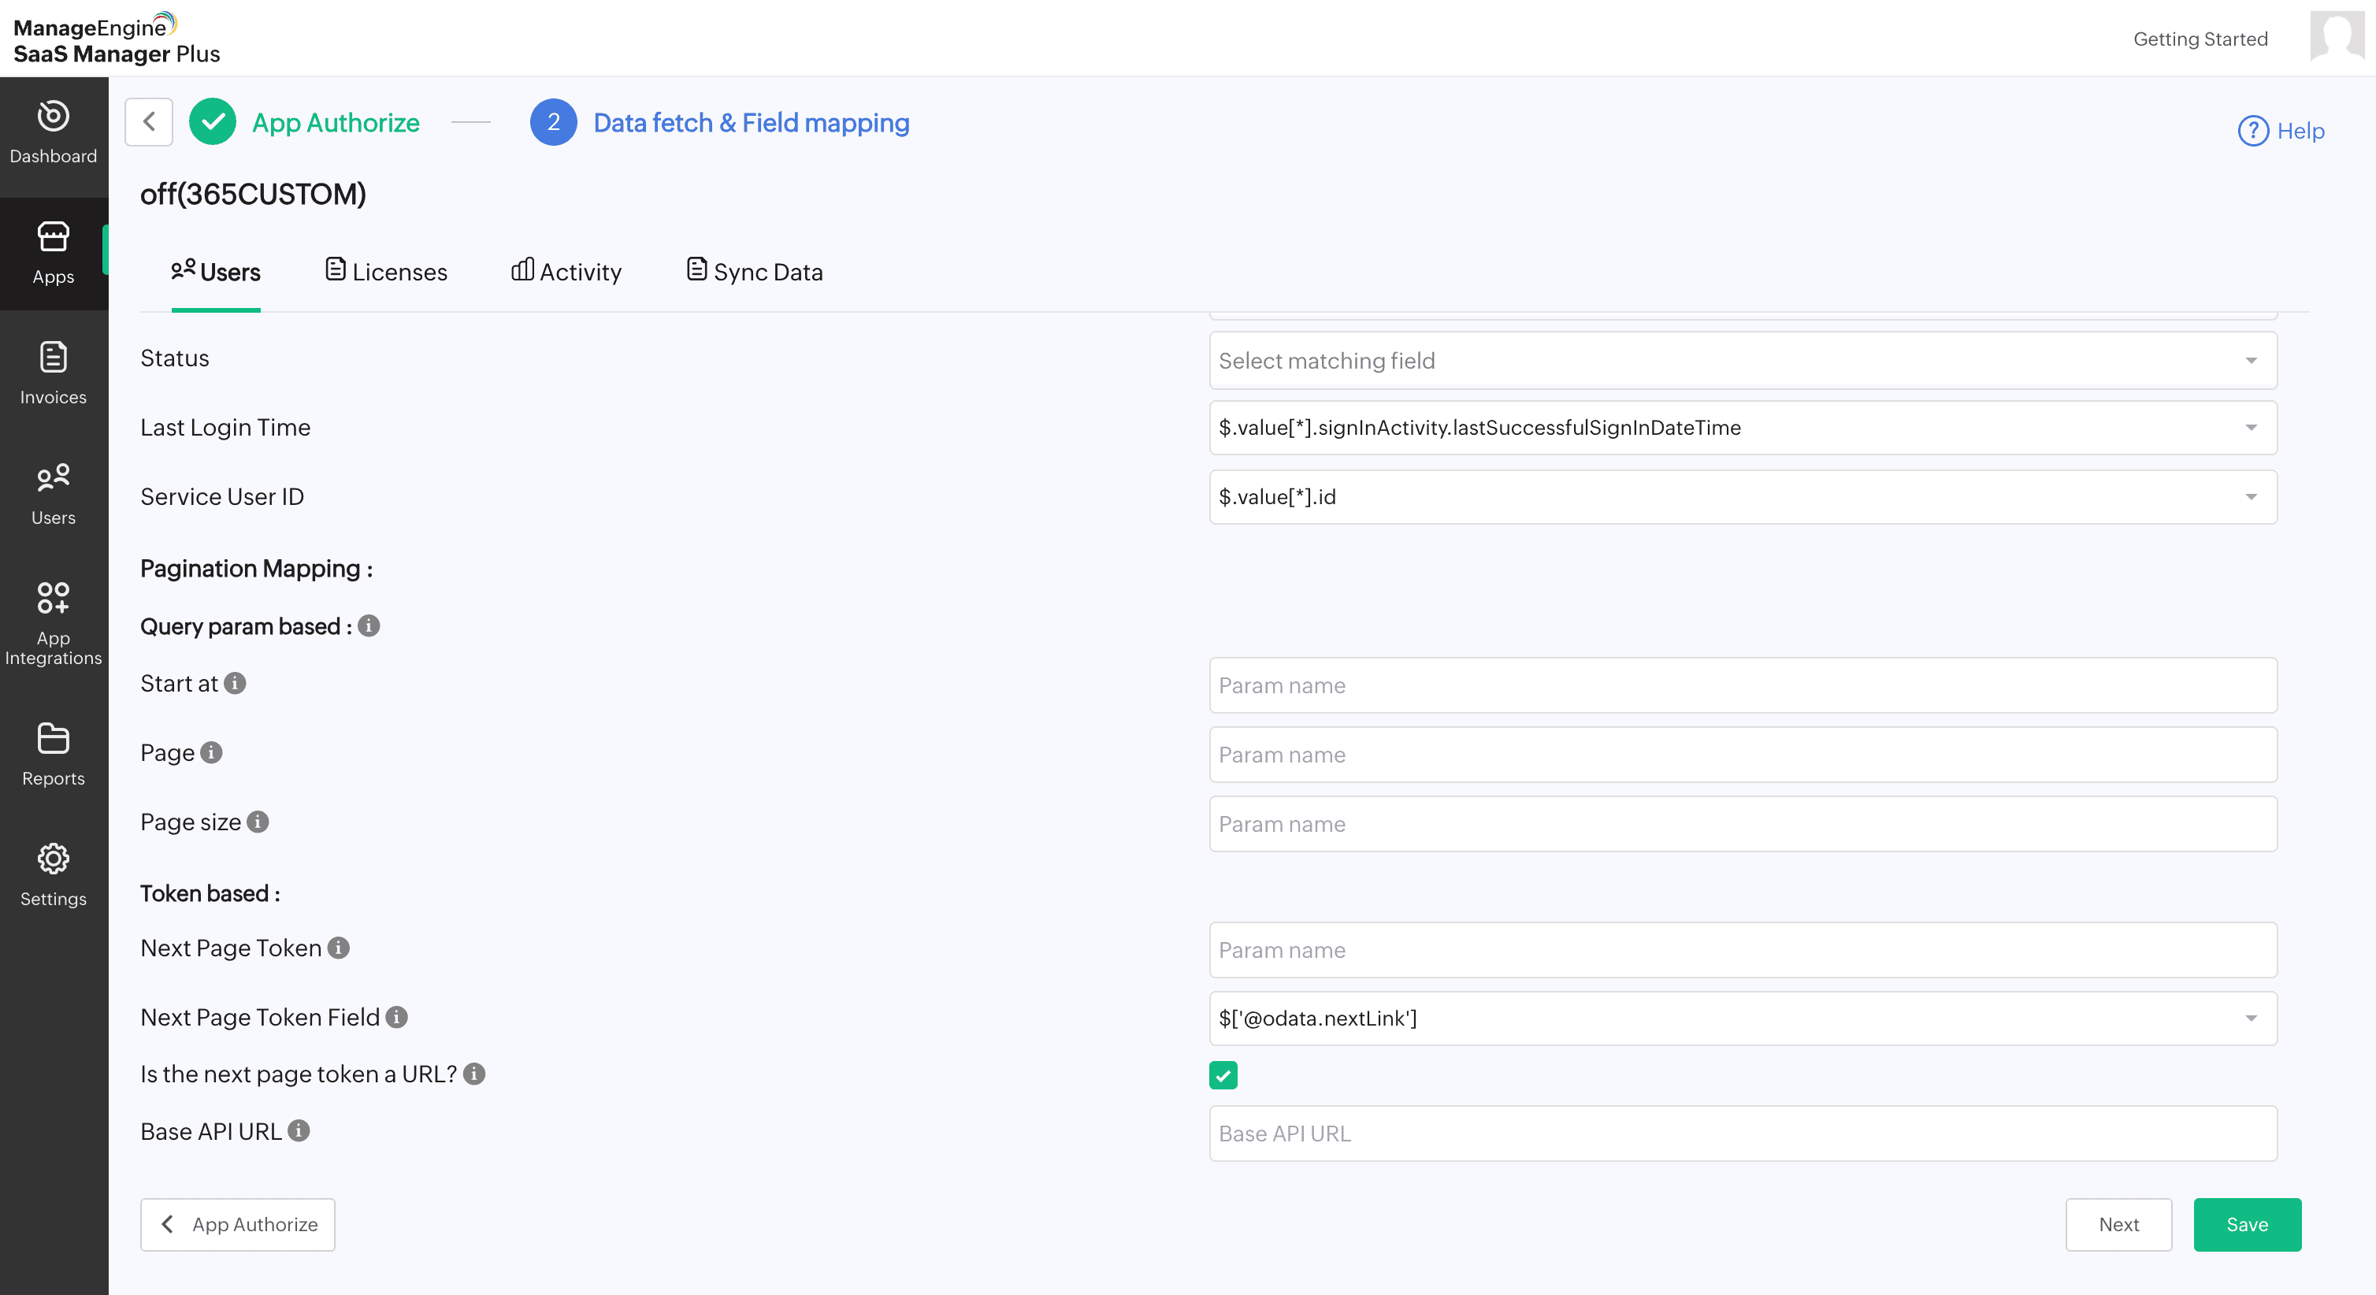Click info icon next to Start at
The width and height of the screenshot is (2376, 1295).
tap(236, 684)
